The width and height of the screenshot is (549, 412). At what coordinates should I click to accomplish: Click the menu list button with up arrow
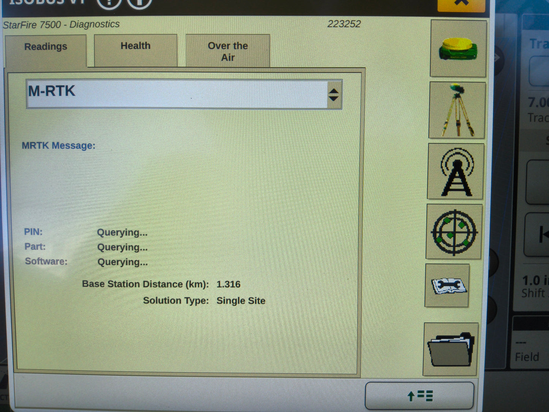tap(419, 396)
